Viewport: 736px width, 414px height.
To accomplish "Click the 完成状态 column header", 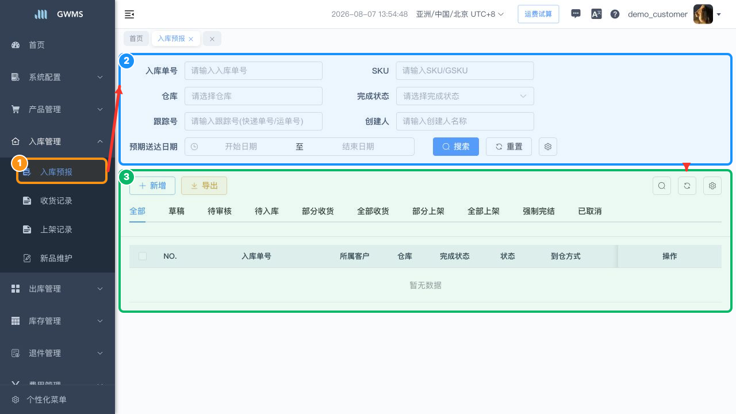I will (x=455, y=256).
